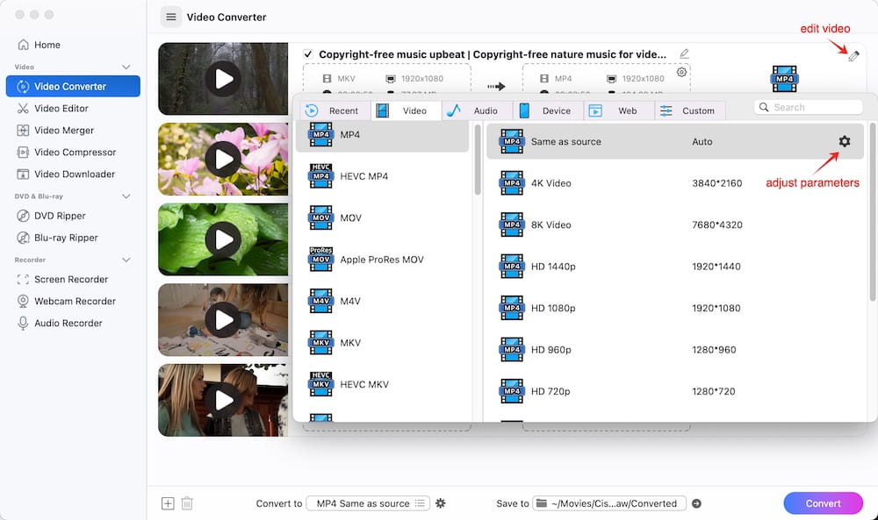
Task: Click the format list scrollbar
Action: click(478, 160)
